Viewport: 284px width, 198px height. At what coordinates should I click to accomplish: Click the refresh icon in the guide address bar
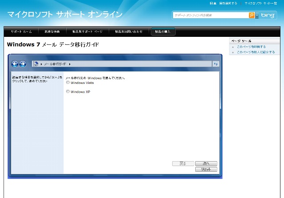[216, 64]
